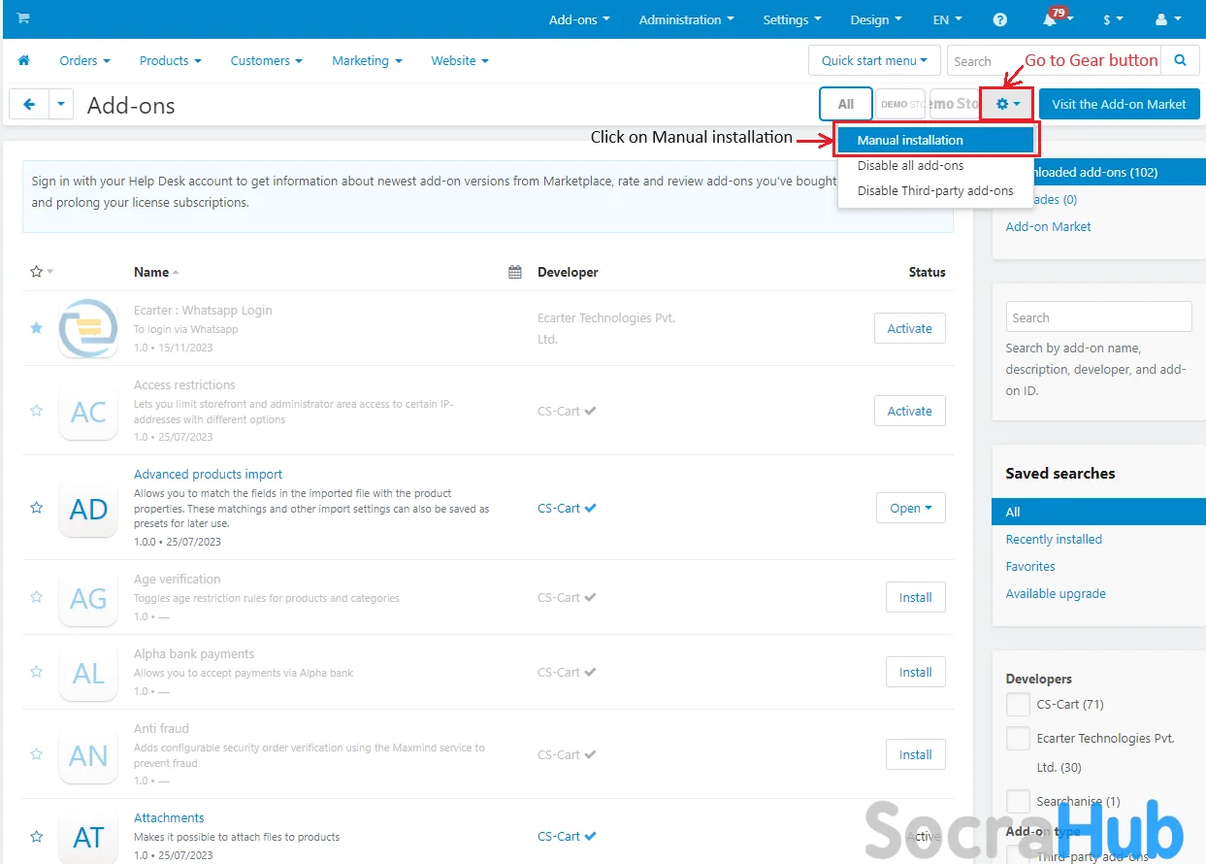The image size is (1206, 864).
Task: Expand the Add-ons top menu
Action: click(x=579, y=19)
